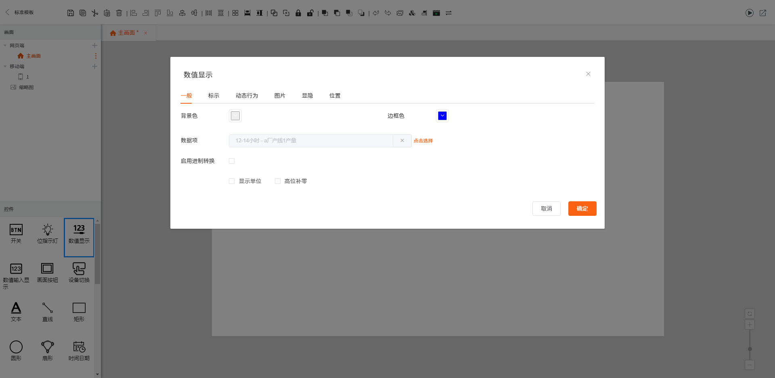Select the 开关 BTN control
The image size is (775, 378).
click(16, 234)
